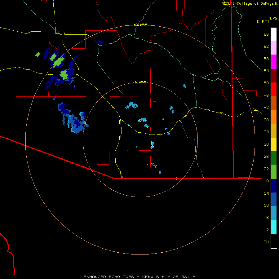Image resolution: width=279 pixels, height=279 pixels.
Task: Select the magenta legend swatch
Action: 274,62
